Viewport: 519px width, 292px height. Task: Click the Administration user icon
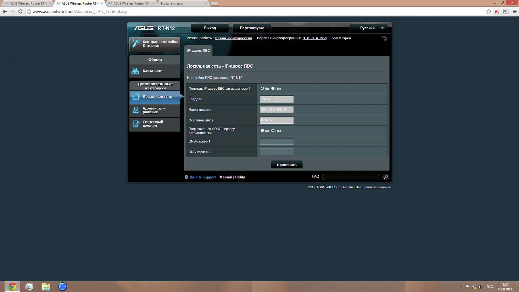136,110
